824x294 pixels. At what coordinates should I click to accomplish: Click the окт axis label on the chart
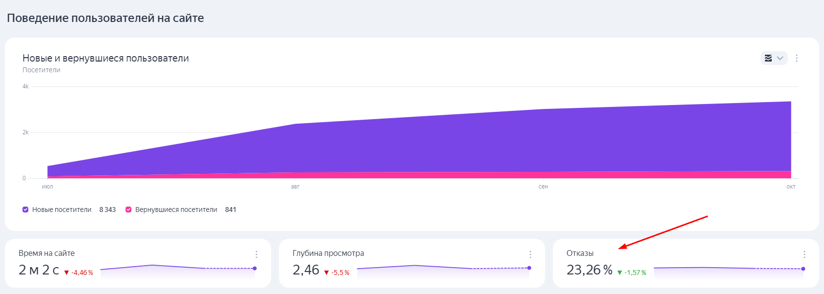[791, 186]
